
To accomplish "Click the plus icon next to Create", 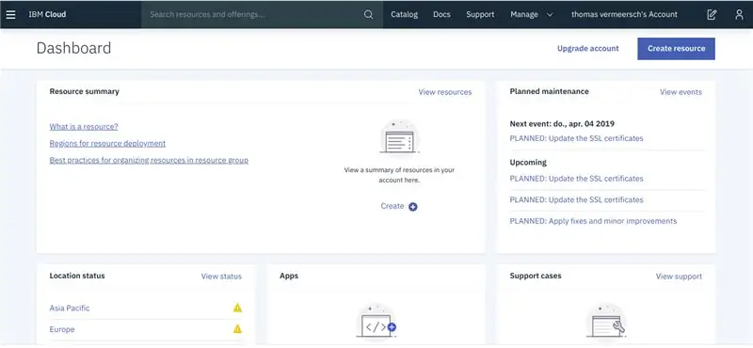I will [x=413, y=207].
